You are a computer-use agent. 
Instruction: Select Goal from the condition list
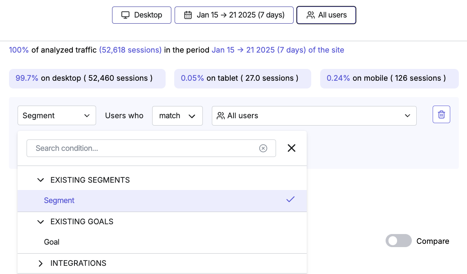52,242
